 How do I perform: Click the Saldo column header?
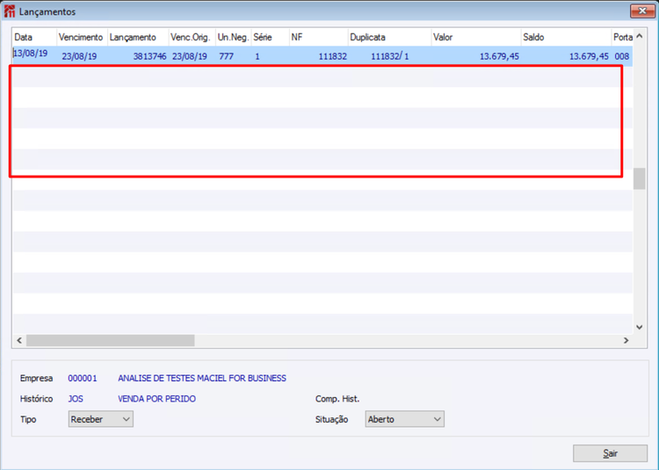coord(566,38)
